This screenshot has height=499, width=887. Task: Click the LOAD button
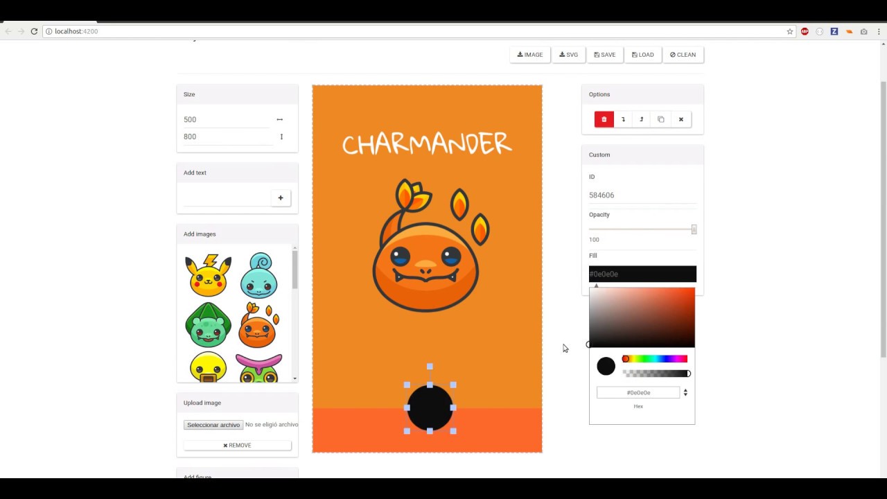pyautogui.click(x=643, y=55)
